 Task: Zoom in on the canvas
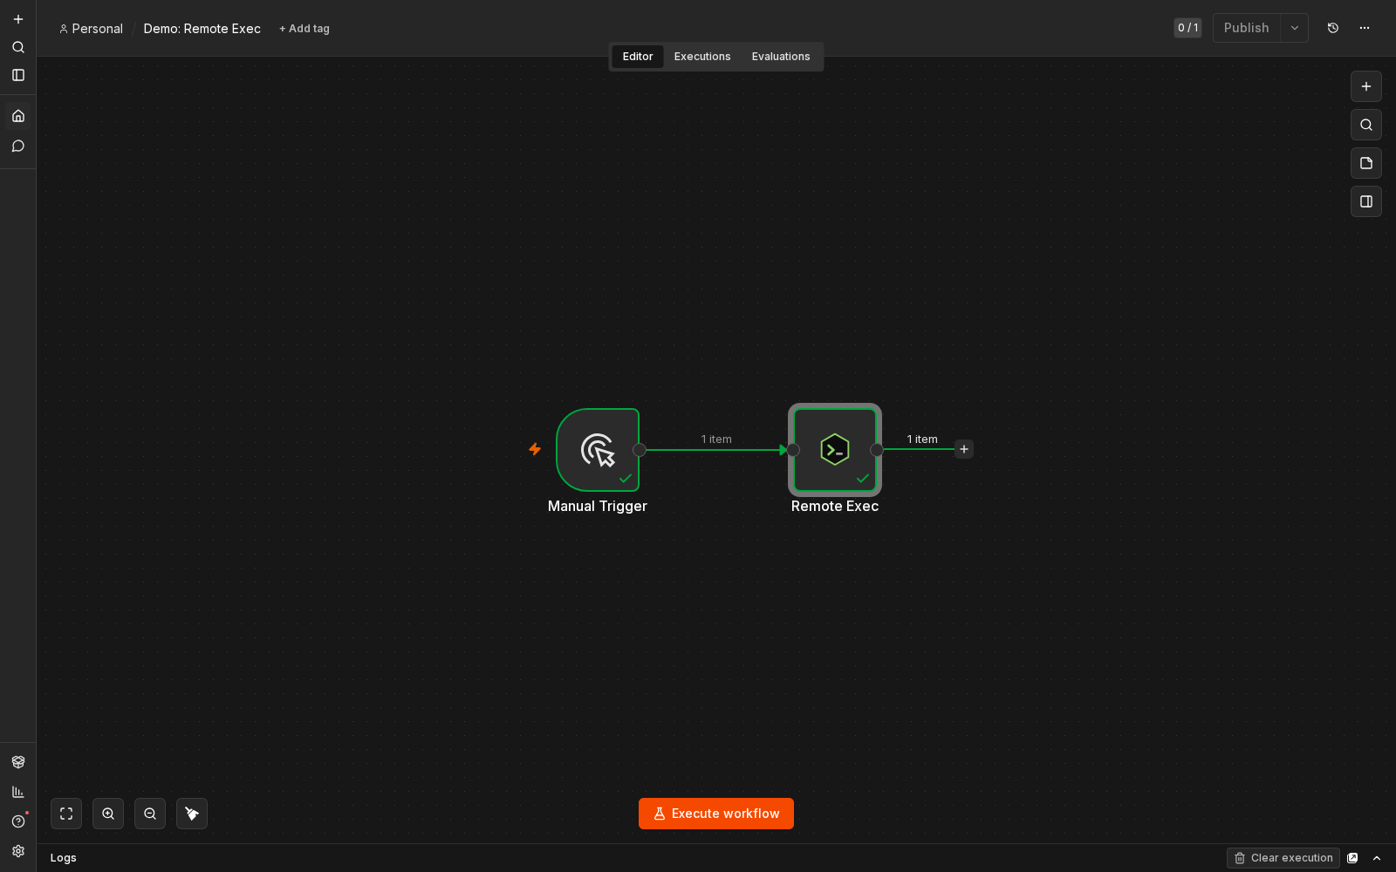(108, 814)
